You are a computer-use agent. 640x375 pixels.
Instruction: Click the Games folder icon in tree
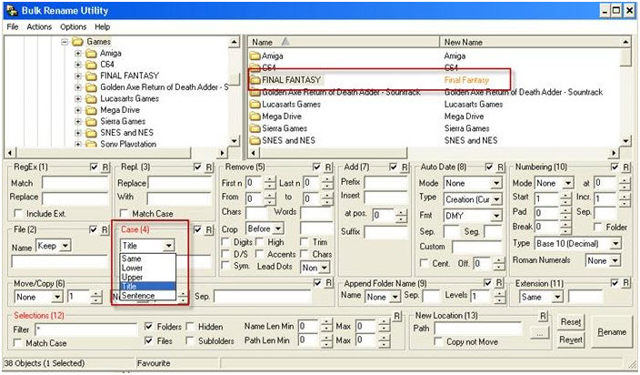tap(77, 42)
